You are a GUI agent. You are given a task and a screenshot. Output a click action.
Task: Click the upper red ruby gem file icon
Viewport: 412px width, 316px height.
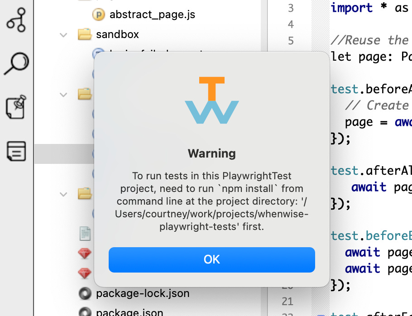point(85,254)
